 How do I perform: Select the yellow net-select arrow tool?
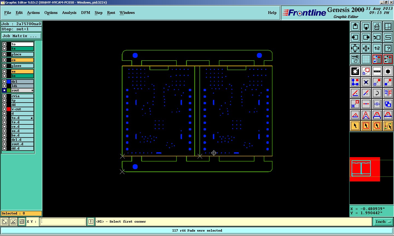click(x=388, y=126)
